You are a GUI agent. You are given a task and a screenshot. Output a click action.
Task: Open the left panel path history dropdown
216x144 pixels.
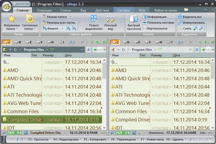82,49
